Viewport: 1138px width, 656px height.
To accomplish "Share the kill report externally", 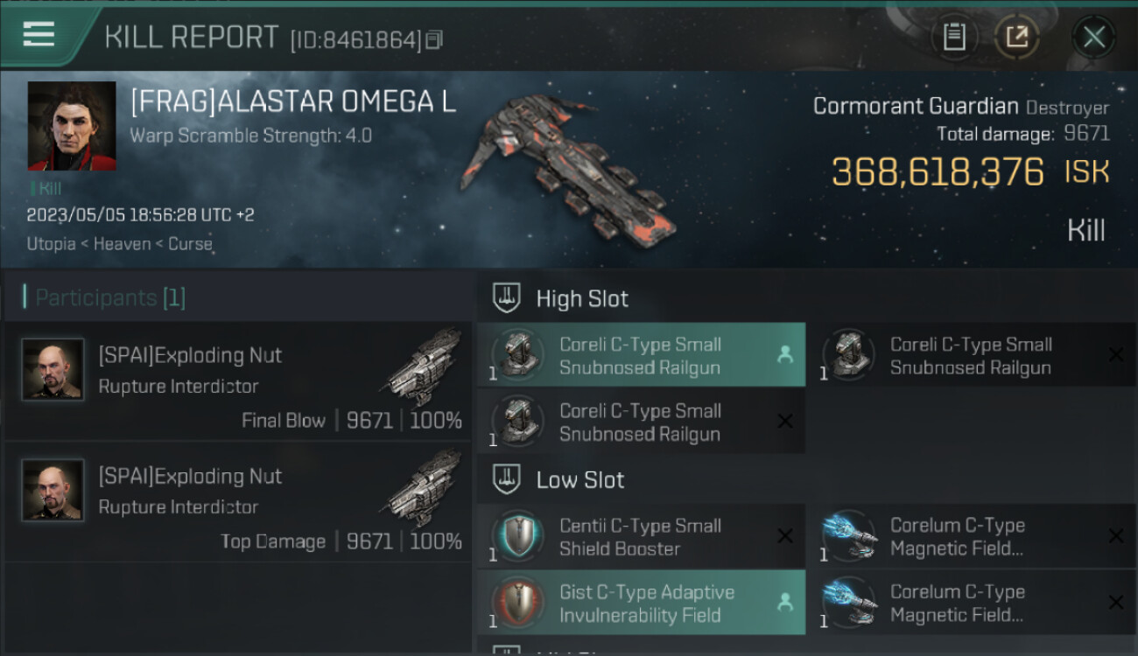I will coord(1016,37).
